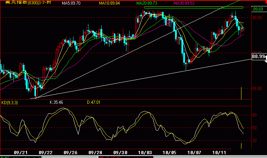The image size is (267, 158).
Task: Click the 10/03 date label
Action: [145, 152]
